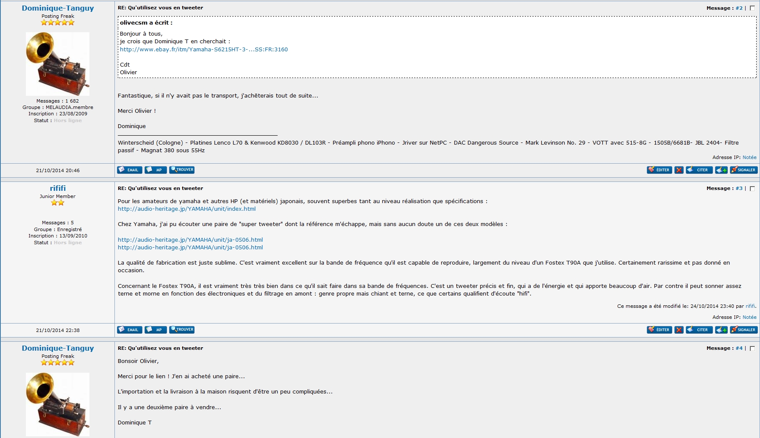Send MP to rififi under message #3
This screenshot has height=438, width=760.
(155, 330)
